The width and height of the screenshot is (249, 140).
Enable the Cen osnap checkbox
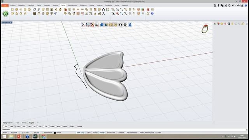27,126
